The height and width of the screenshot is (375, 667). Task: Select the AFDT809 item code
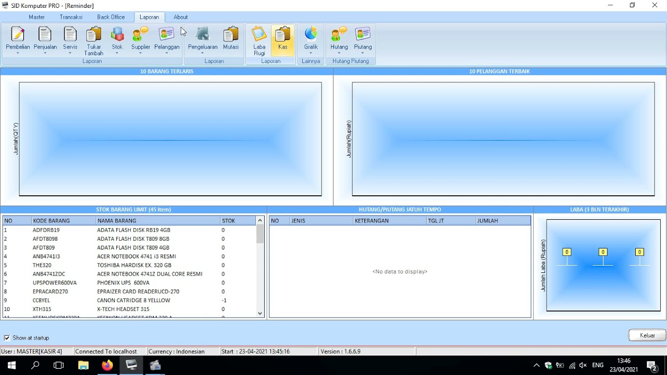[x=44, y=248]
